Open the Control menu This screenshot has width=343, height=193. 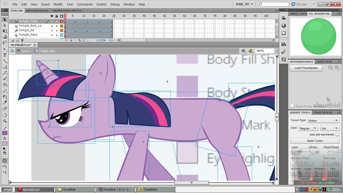(x=101, y=4)
